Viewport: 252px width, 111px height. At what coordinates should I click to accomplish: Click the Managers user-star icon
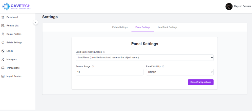point(3,59)
